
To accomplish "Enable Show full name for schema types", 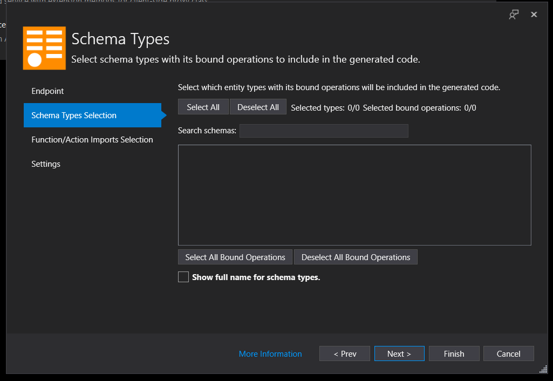I will click(x=183, y=277).
